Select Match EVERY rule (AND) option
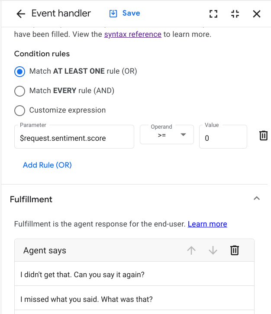Viewport: 271px width, 314px height. [x=20, y=91]
